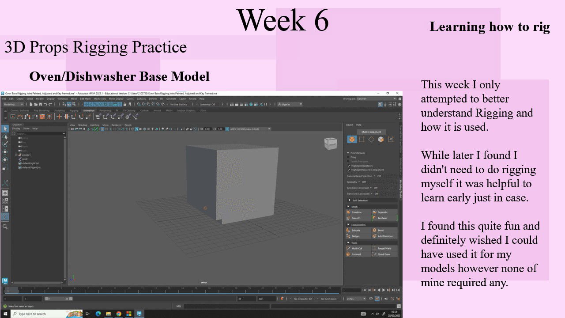Click the Bevel tool button
This screenshot has width=565, height=318.
pyautogui.click(x=380, y=231)
